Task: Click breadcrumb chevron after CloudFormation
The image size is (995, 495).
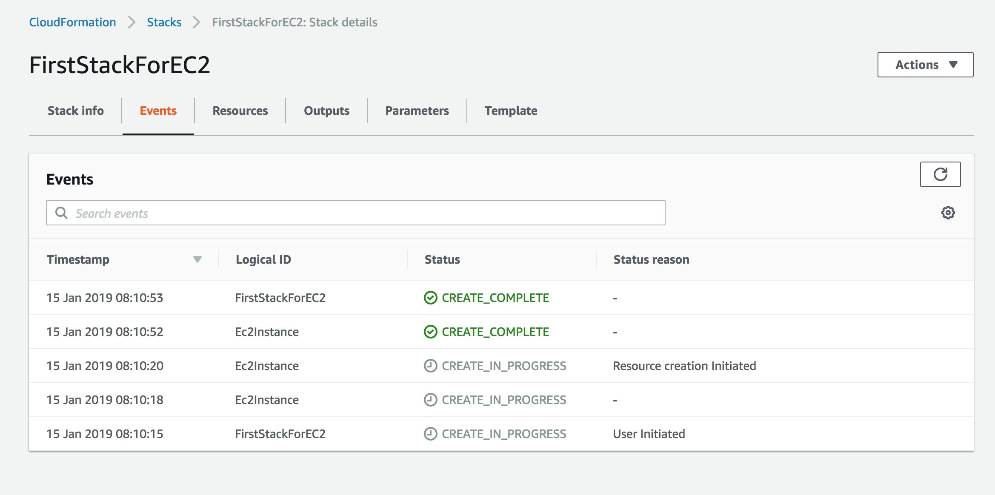Action: click(x=132, y=22)
